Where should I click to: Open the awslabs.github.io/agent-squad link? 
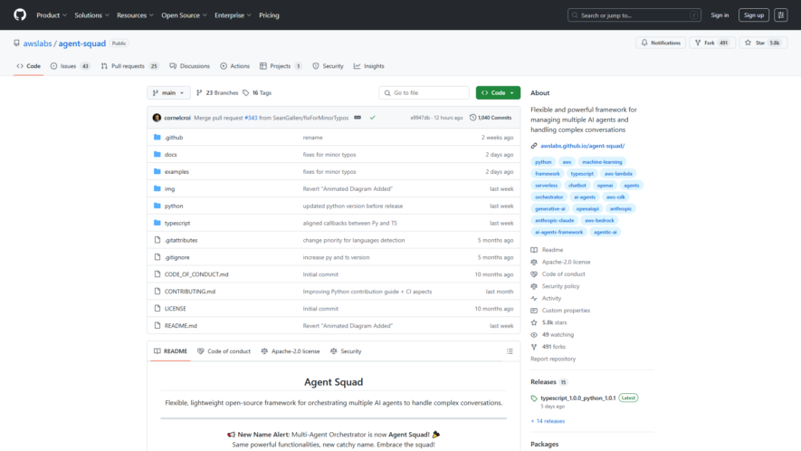582,146
